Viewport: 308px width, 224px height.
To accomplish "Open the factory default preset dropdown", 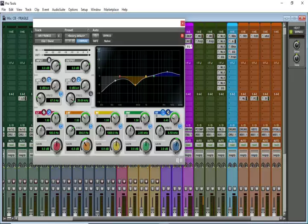I will (77, 36).
